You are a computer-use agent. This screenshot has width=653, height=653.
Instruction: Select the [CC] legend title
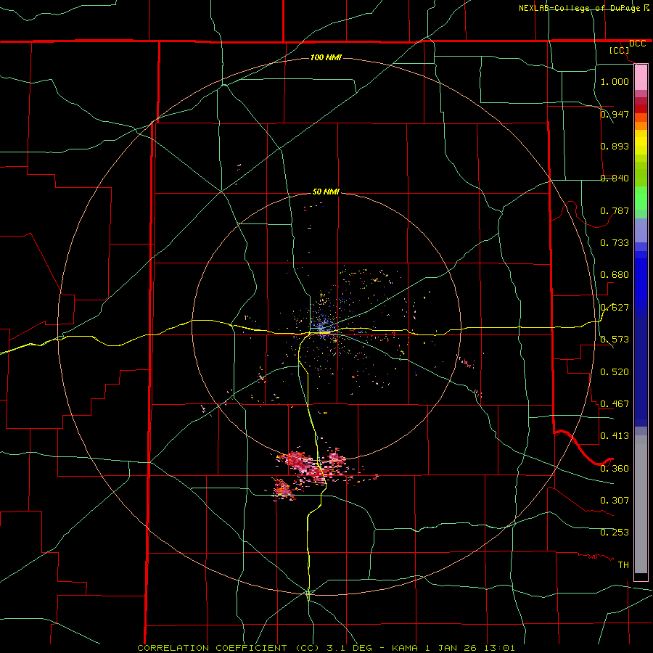[619, 50]
